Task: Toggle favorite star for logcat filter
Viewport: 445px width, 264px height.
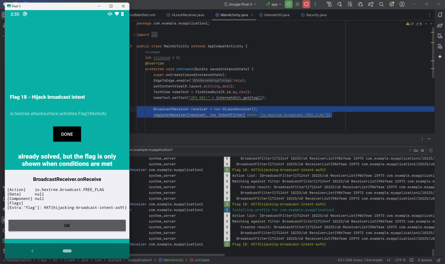Action: [423, 151]
